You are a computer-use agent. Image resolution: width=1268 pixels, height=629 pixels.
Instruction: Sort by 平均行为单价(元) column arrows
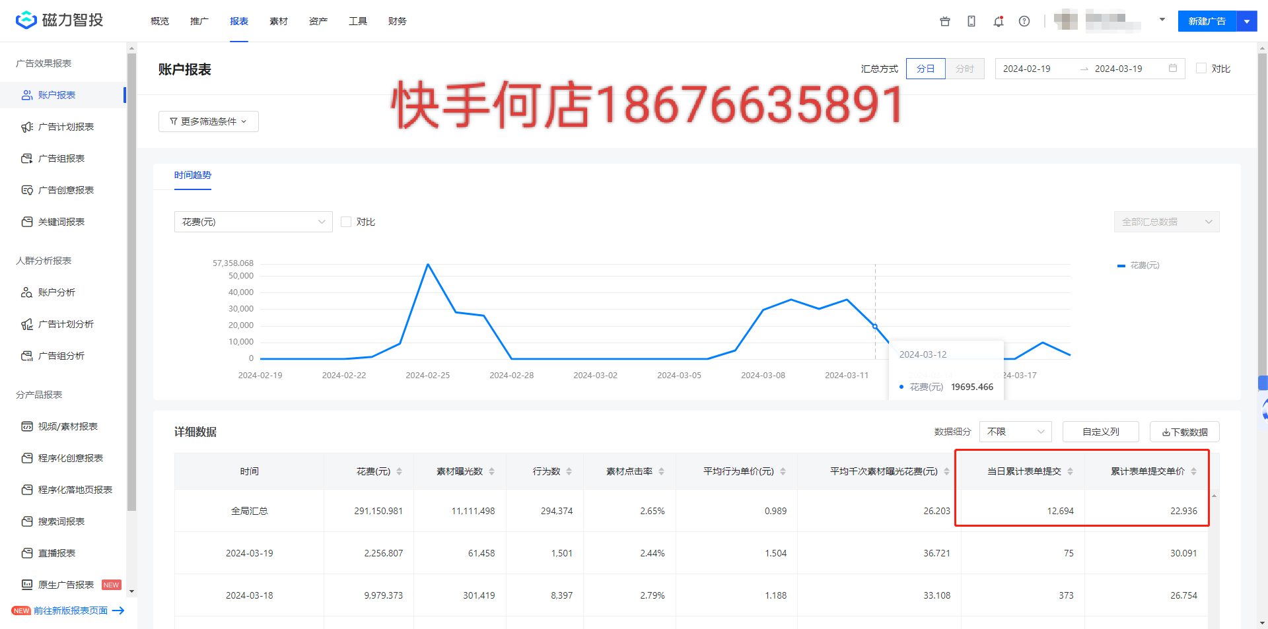click(x=783, y=471)
